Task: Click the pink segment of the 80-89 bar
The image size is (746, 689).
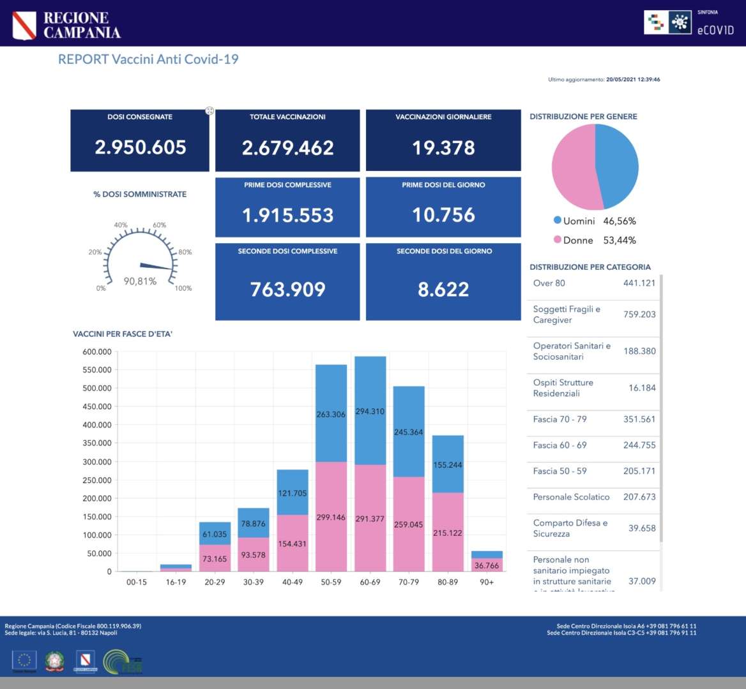Action: 448,533
